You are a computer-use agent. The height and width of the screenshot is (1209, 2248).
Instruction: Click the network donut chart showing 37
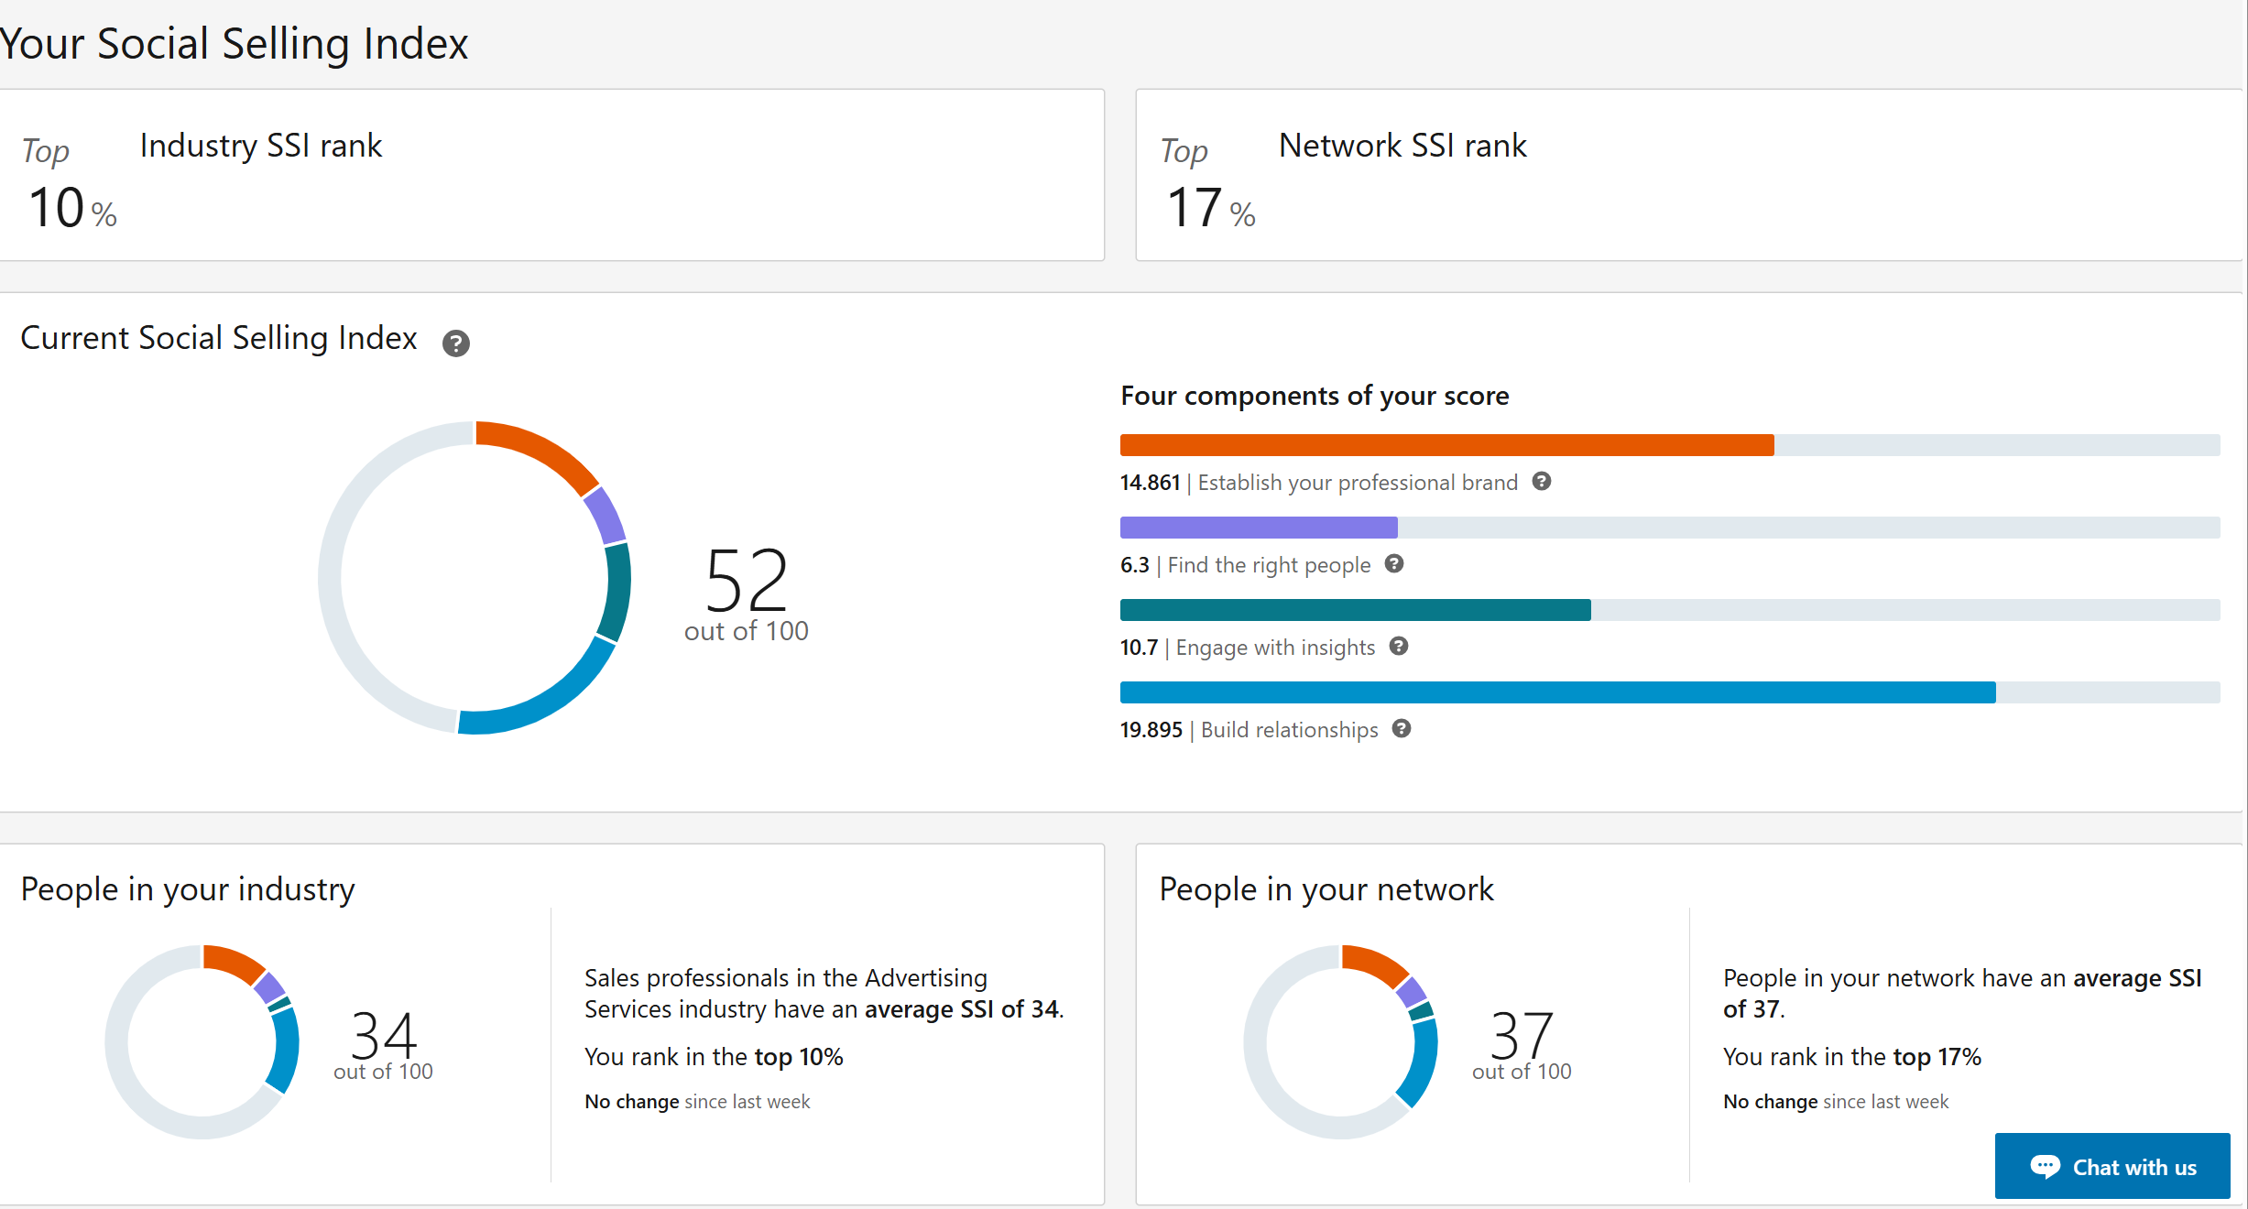pyautogui.click(x=1341, y=1041)
